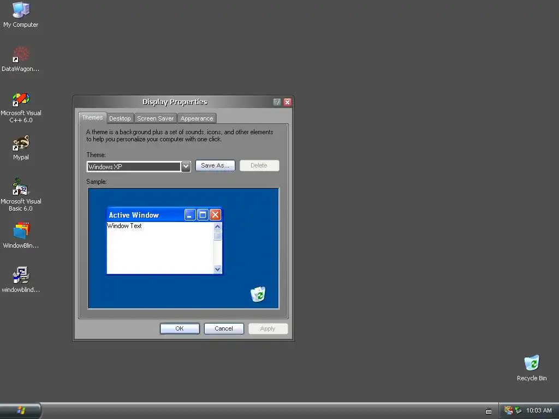Screen dimensions: 559x419
Task: Select the WindowBlinds folder-style desktop icon
Action: pyautogui.click(x=21, y=236)
